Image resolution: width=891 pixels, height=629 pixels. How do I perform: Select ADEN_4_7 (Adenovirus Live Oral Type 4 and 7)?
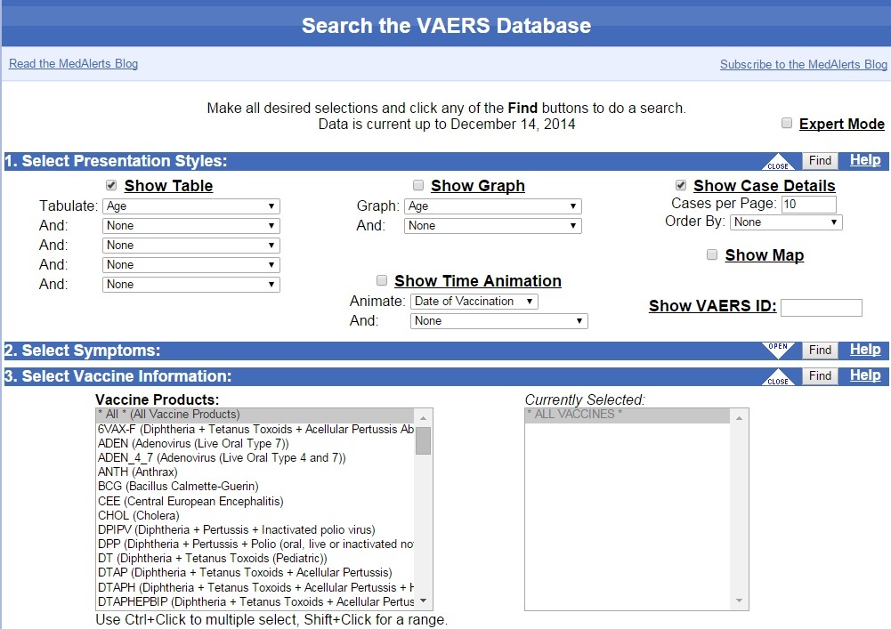(x=255, y=457)
